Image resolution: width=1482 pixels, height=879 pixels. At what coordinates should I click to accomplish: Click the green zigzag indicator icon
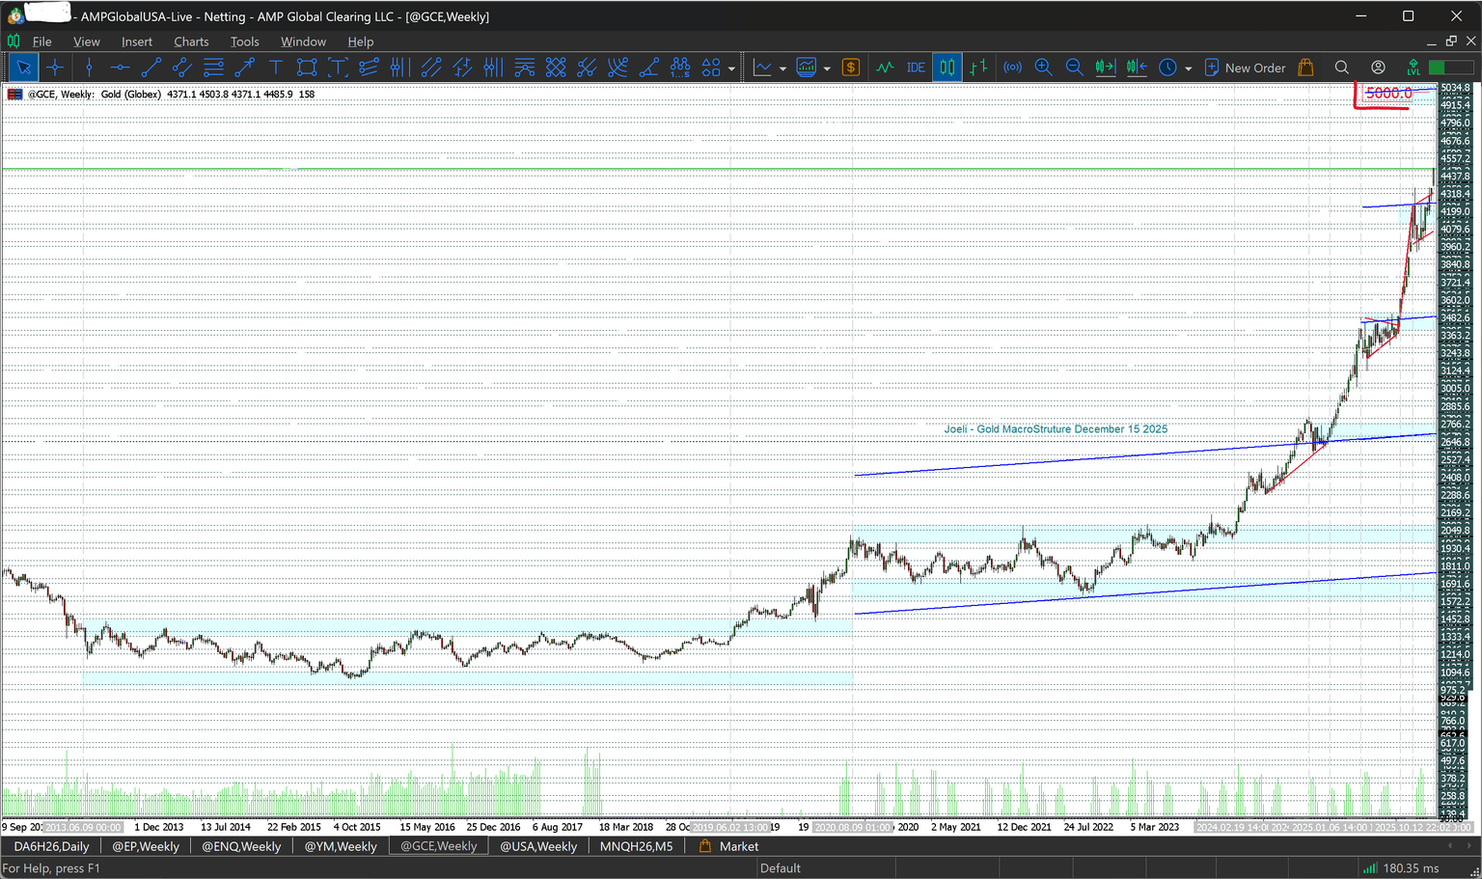[885, 68]
